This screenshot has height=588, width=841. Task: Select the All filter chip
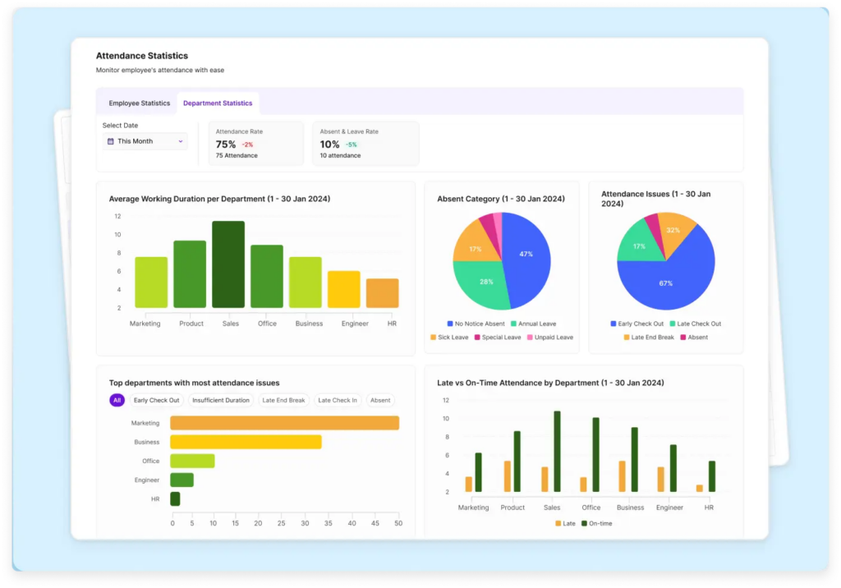tap(117, 400)
